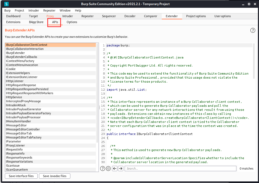Select IRequestInfo in the list
The height and width of the screenshot is (183, 259).
coord(51,150)
